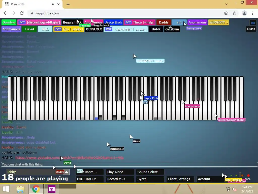258x194 pixels.
Task: Open the Windows Start button
Action: click(6, 189)
